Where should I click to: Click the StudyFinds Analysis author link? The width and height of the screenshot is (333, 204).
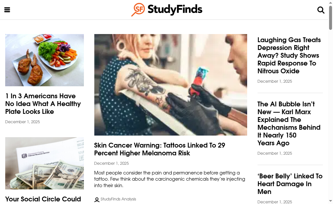(118, 199)
